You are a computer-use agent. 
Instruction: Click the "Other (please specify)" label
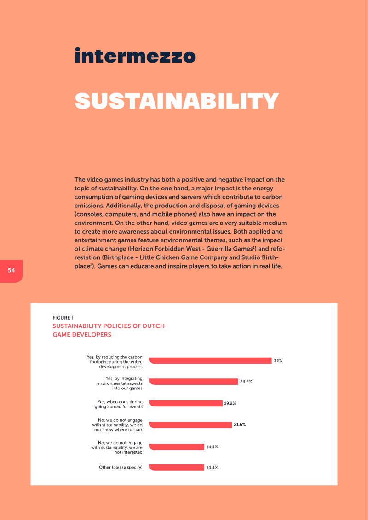pos(121,468)
